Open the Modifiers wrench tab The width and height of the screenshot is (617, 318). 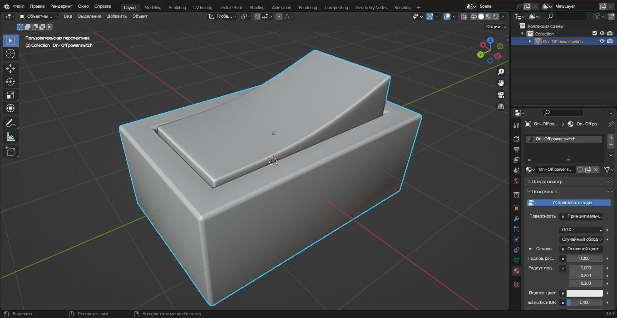pos(516,219)
